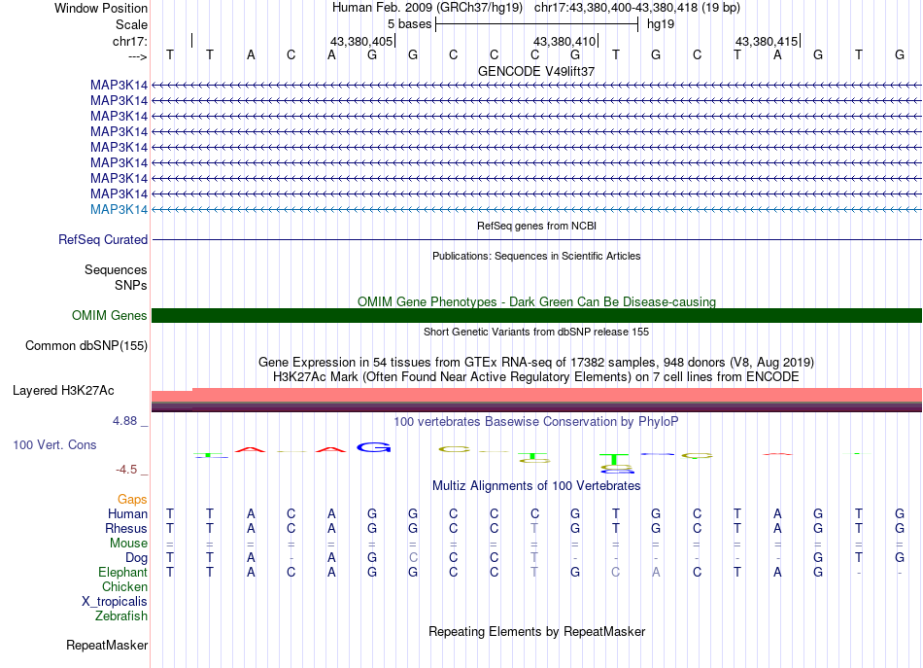Image resolution: width=923 pixels, height=668 pixels.
Task: Click the 100 Vert. Cons label
Action: click(x=54, y=445)
